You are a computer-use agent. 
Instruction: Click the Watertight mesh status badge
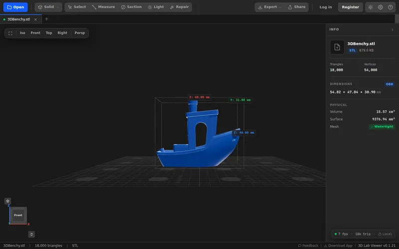click(382, 126)
